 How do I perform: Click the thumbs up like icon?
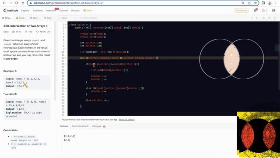tap(14, 32)
